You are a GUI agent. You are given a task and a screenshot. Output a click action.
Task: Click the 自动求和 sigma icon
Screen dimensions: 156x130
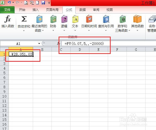pyautogui.click(x=24, y=19)
